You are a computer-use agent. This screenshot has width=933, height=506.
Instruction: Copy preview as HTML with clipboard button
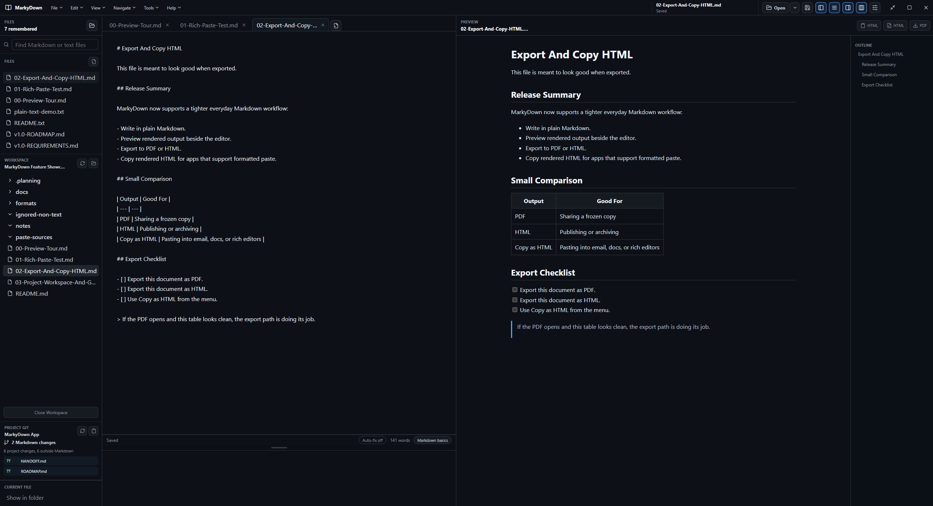[x=869, y=26]
